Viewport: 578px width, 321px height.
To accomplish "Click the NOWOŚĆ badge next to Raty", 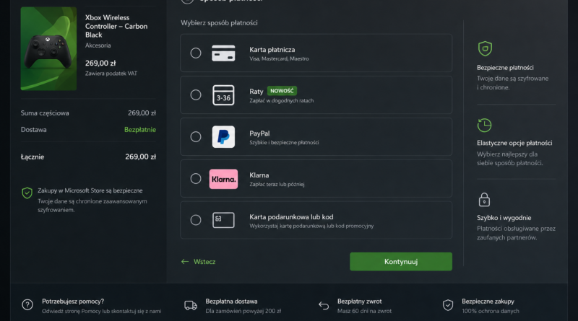I will [x=282, y=91].
